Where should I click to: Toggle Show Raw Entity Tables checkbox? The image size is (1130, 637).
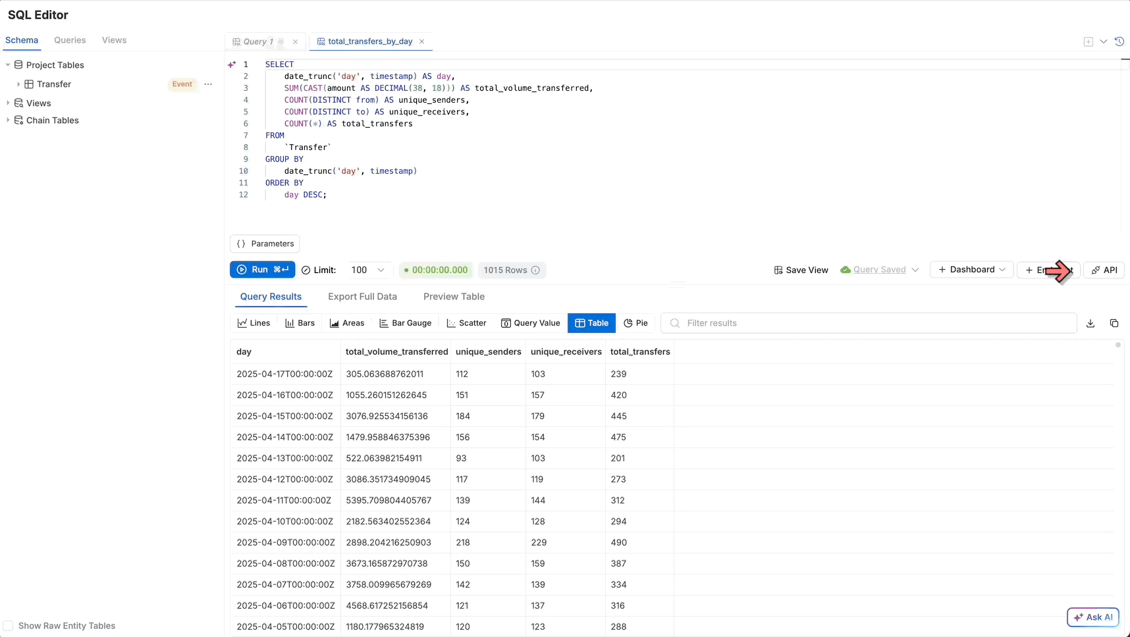coord(9,626)
